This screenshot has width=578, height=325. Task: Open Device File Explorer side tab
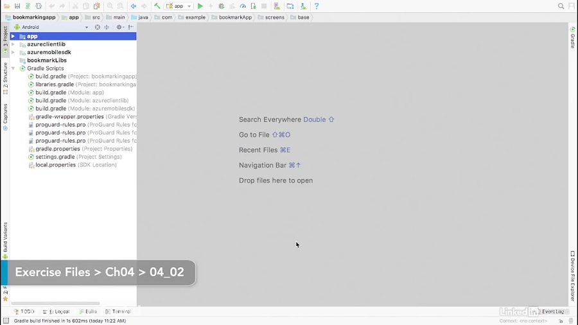click(572, 276)
